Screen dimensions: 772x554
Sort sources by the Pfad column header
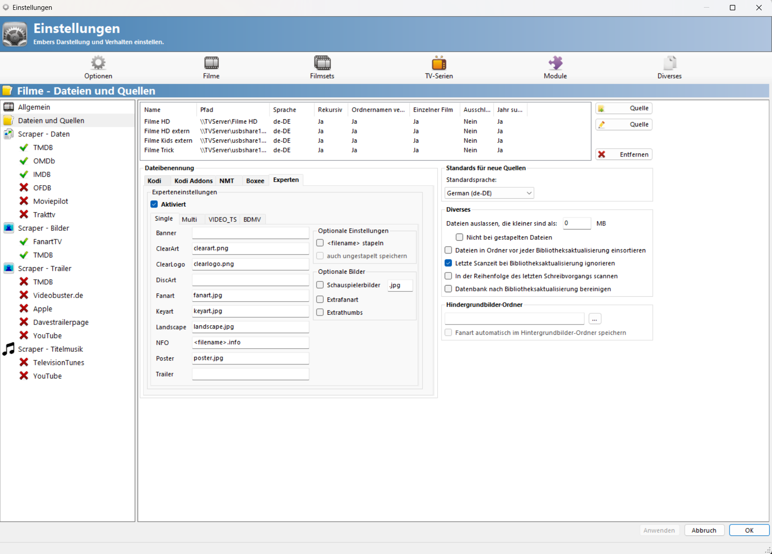[234, 110]
